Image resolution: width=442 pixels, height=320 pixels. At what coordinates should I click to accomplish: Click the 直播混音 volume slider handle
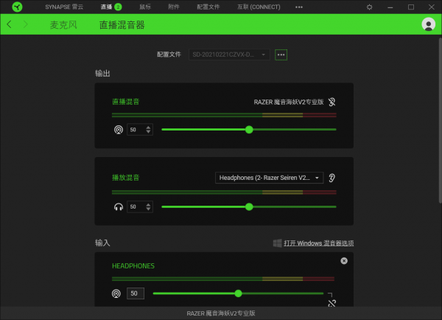click(x=249, y=130)
